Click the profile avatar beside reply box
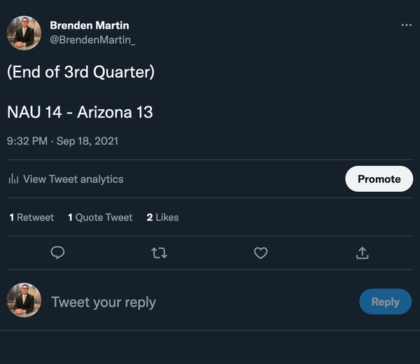Viewport: 420px width, 364px height. (24, 302)
